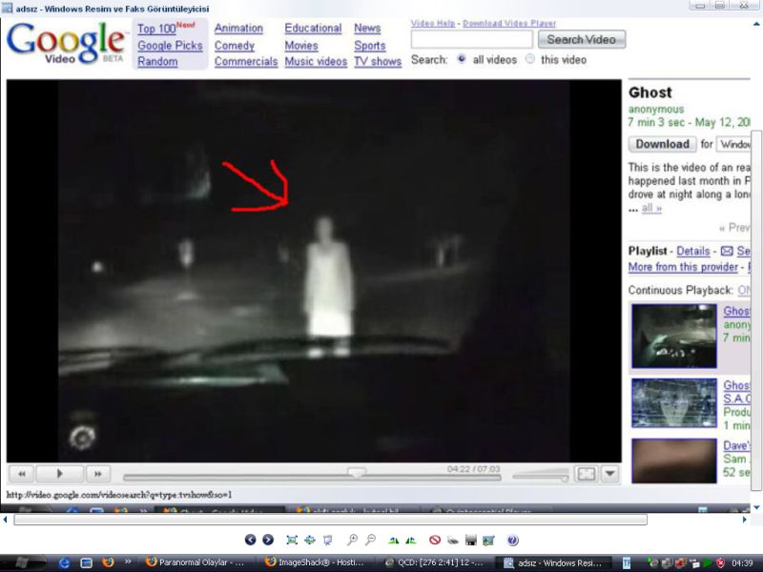Image resolution: width=763 pixels, height=572 pixels.
Task: Zoom in with the magnifier plus icon
Action: click(352, 540)
